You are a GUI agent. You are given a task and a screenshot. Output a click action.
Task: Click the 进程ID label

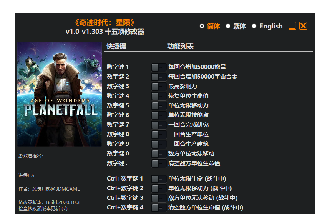click(27, 176)
